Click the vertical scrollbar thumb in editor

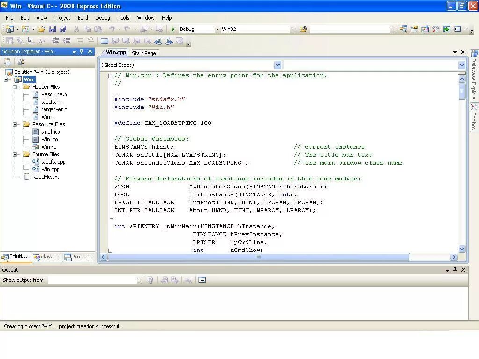pyautogui.click(x=462, y=91)
